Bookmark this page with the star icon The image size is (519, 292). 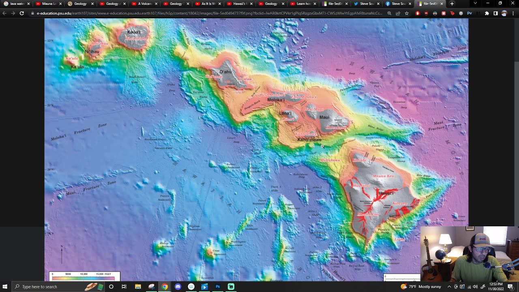coord(407,13)
